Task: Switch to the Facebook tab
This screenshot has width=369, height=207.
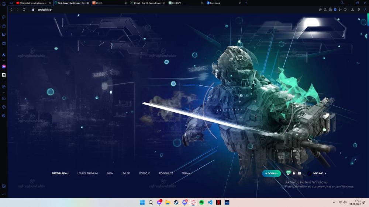Action: click(x=224, y=3)
